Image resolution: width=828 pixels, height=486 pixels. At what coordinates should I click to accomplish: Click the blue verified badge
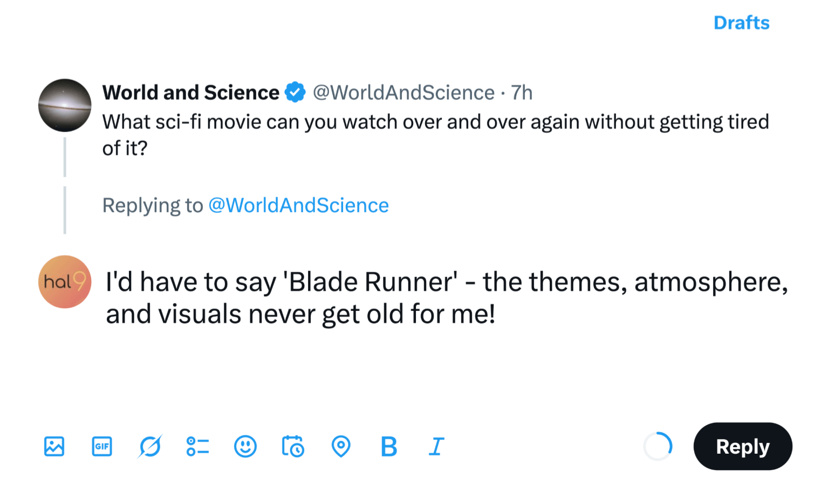pos(295,92)
